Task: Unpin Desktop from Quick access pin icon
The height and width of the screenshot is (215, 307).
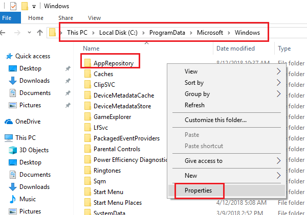Action: 68,68
